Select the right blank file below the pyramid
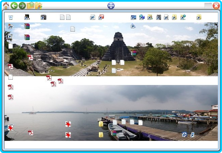 (x=122, y=63)
